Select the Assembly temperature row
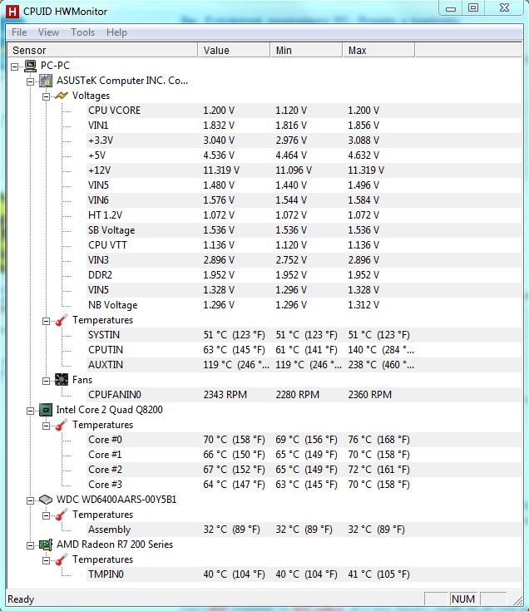This screenshot has width=529, height=611. point(304,530)
